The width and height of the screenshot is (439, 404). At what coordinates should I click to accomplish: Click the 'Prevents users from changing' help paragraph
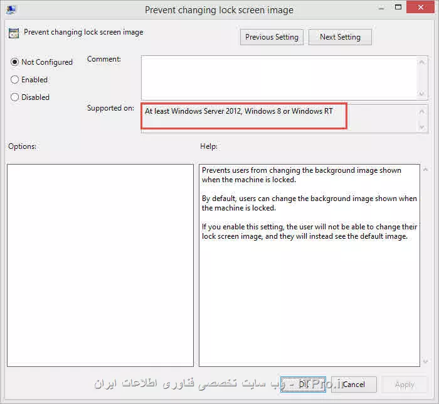[302, 175]
